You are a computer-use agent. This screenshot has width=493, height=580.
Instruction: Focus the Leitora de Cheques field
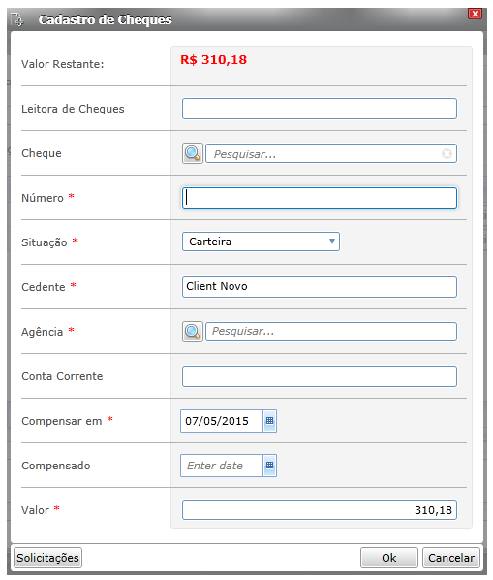coord(320,109)
